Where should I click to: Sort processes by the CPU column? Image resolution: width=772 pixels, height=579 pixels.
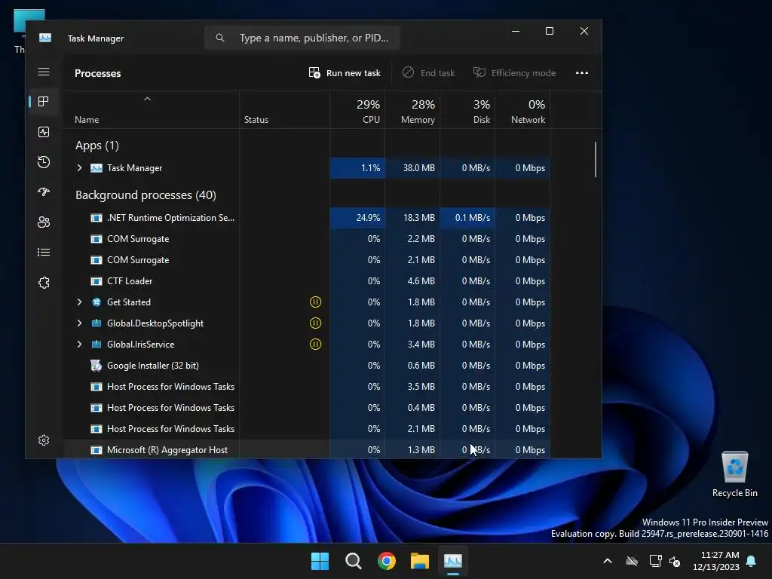(357, 111)
